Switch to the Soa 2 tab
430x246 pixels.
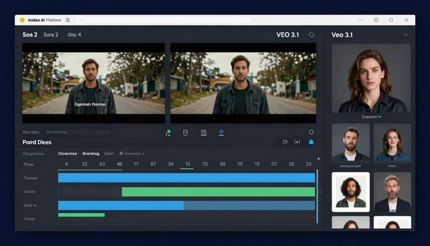click(30, 34)
